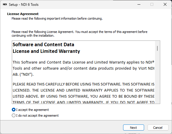Click the greyed-out maximize window button
This screenshot has width=172, height=134.
click(152, 4)
